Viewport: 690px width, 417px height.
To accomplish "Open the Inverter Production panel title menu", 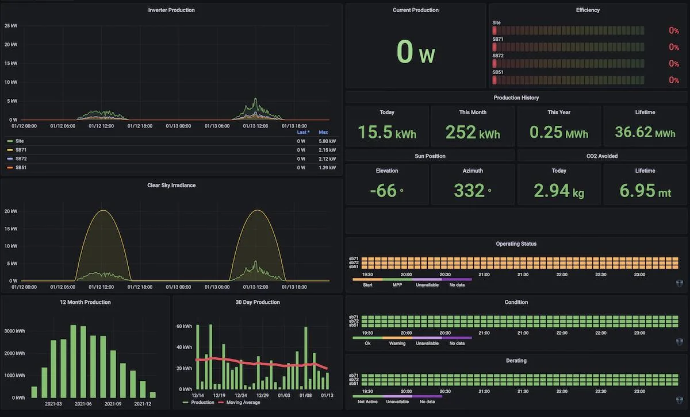I will (x=171, y=10).
